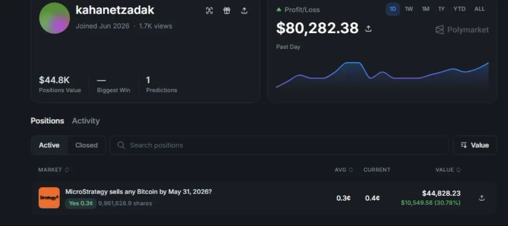The height and width of the screenshot is (226, 508).
Task: Click the $44,828.23 position value
Action: tap(441, 193)
